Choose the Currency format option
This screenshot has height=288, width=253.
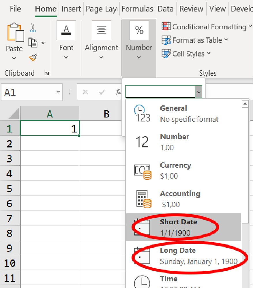pyautogui.click(x=184, y=170)
